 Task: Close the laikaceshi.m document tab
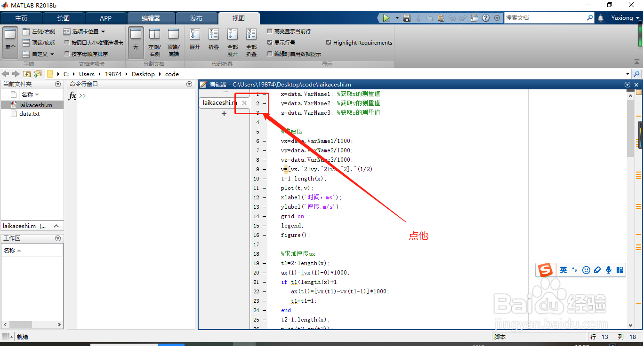pyautogui.click(x=244, y=102)
